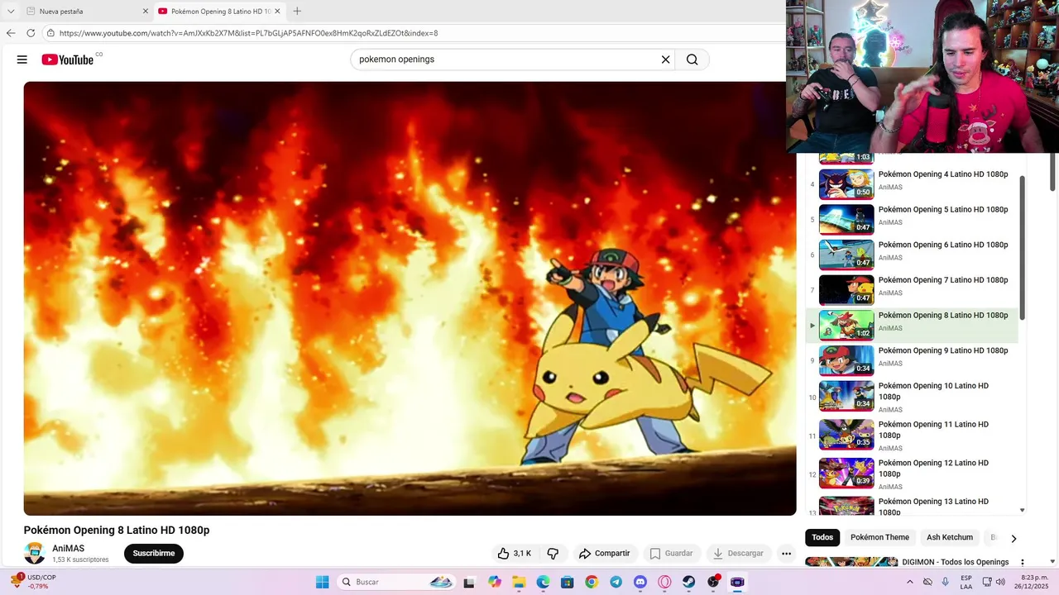Open the Pokémon Opening 12 thumbnail

click(846, 474)
